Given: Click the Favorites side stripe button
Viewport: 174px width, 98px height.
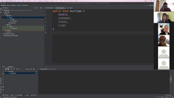Looking at the screenshot, I should 1,81.
